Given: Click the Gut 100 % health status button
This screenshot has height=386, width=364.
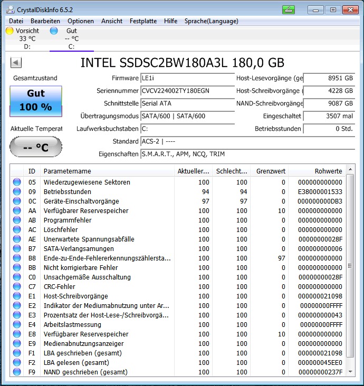Looking at the screenshot, I should (36, 101).
